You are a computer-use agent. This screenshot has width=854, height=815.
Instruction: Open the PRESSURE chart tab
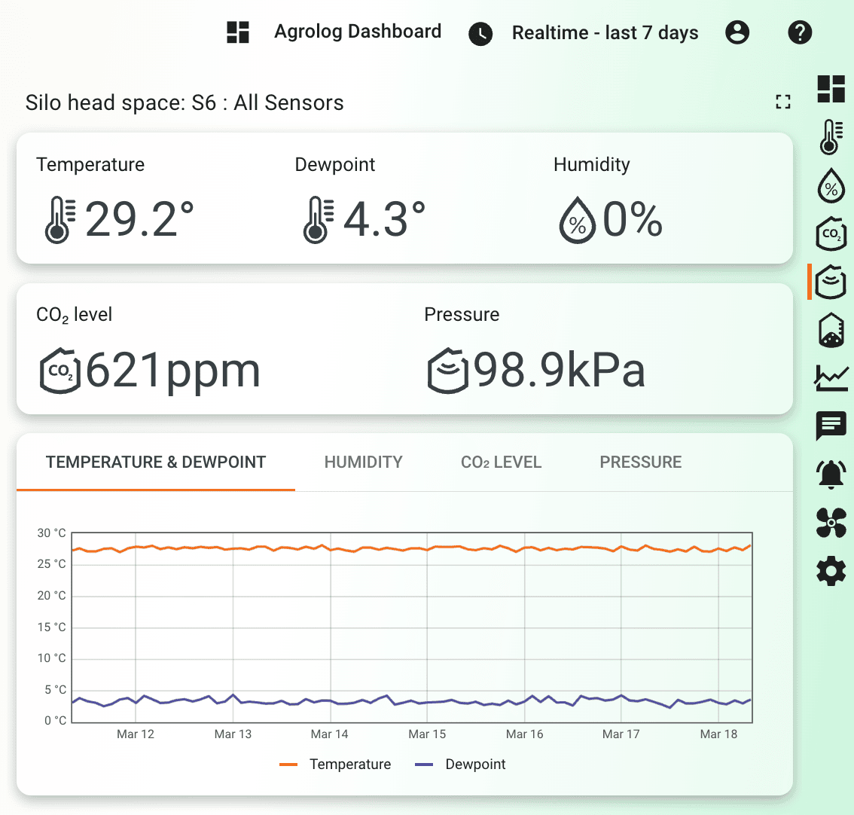pos(641,462)
